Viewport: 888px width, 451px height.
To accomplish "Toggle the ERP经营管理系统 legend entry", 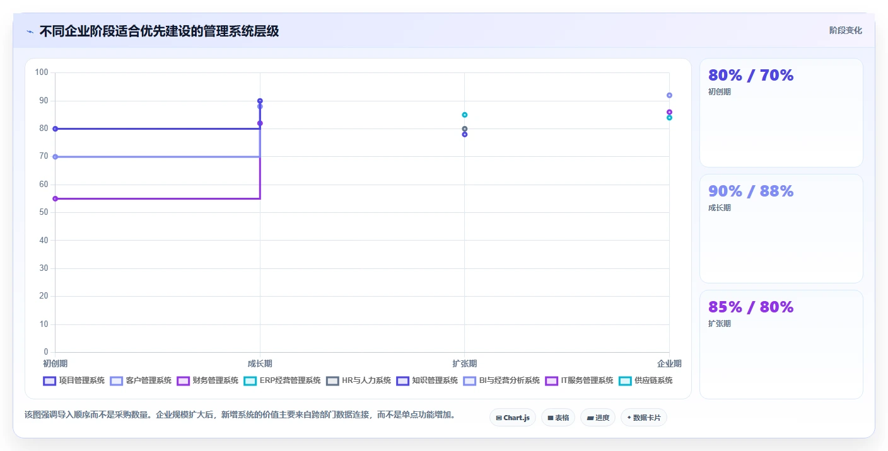I will (x=282, y=380).
